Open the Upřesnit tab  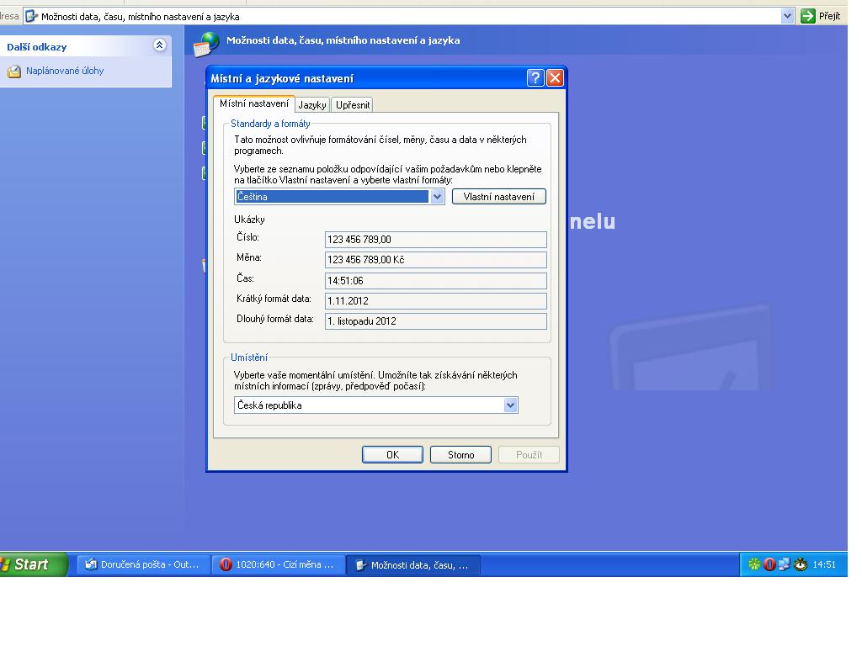pos(353,105)
